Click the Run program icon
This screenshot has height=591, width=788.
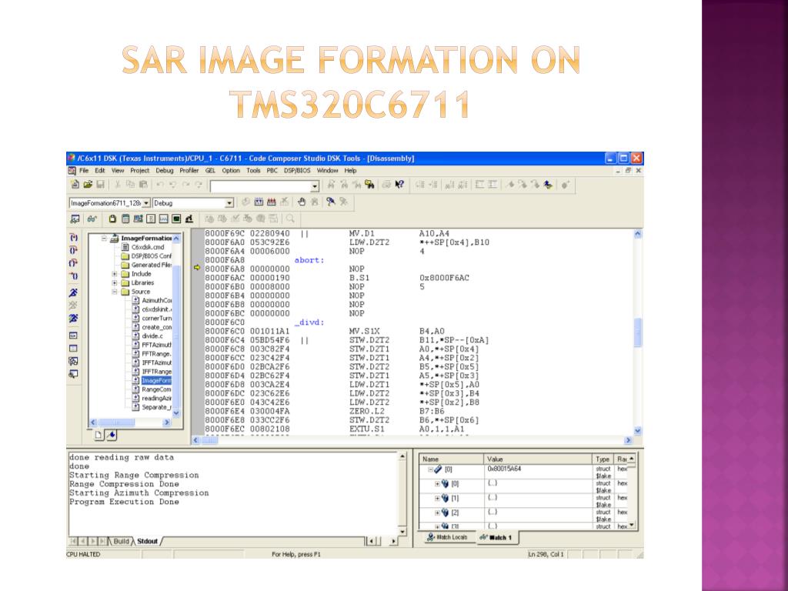(x=73, y=292)
